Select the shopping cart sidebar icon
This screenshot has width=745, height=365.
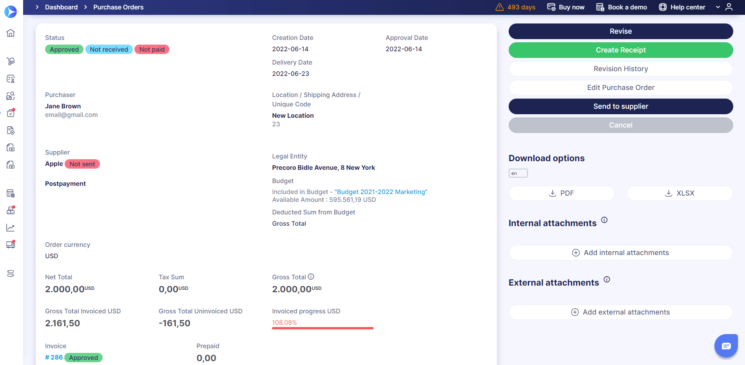coord(11,61)
